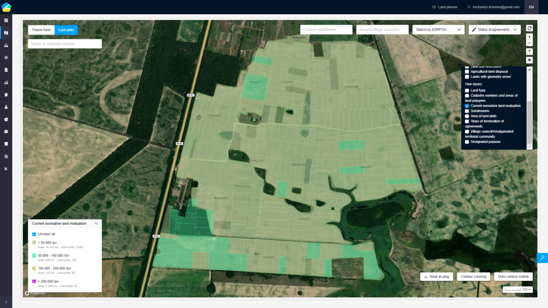The width and height of the screenshot is (548, 308).
Task: Click Contour crossing button
Action: click(x=473, y=277)
